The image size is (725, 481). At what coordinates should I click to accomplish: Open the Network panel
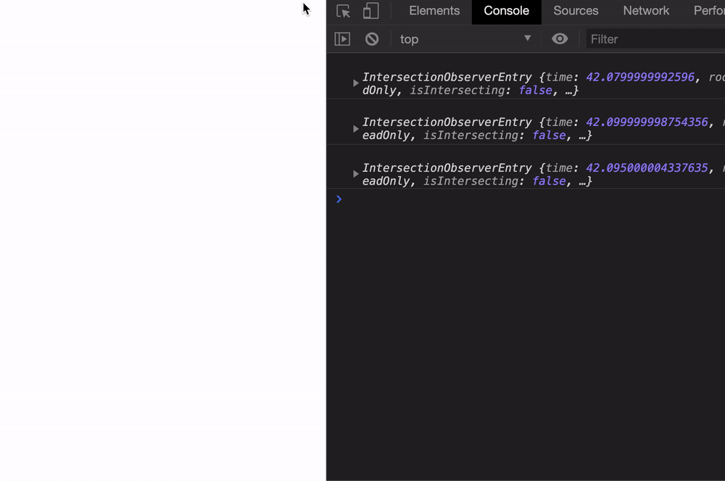point(645,11)
